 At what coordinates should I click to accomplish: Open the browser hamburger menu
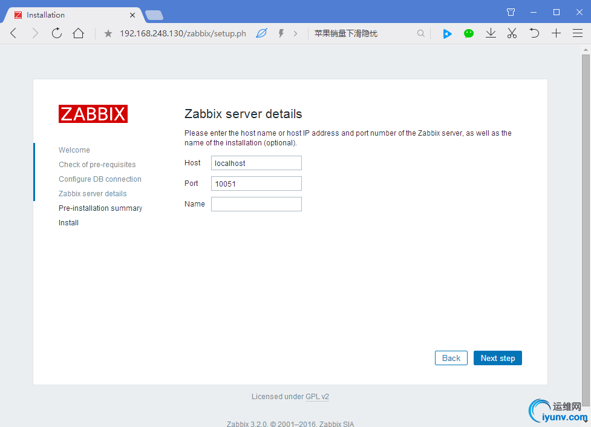click(x=578, y=33)
